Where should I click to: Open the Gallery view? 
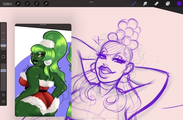[x=8, y=3]
